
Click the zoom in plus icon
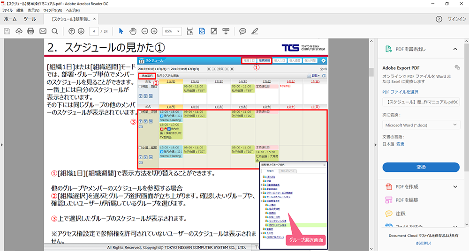(x=154, y=31)
